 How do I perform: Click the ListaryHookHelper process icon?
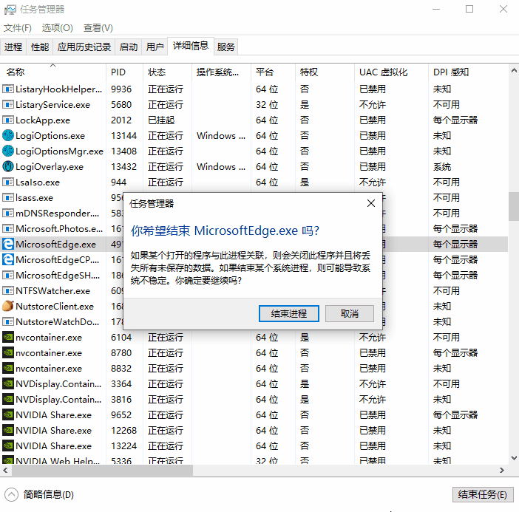point(8,89)
